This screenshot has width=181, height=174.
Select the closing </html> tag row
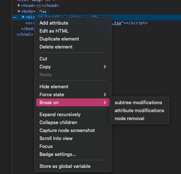pyautogui.click(x=25, y=34)
